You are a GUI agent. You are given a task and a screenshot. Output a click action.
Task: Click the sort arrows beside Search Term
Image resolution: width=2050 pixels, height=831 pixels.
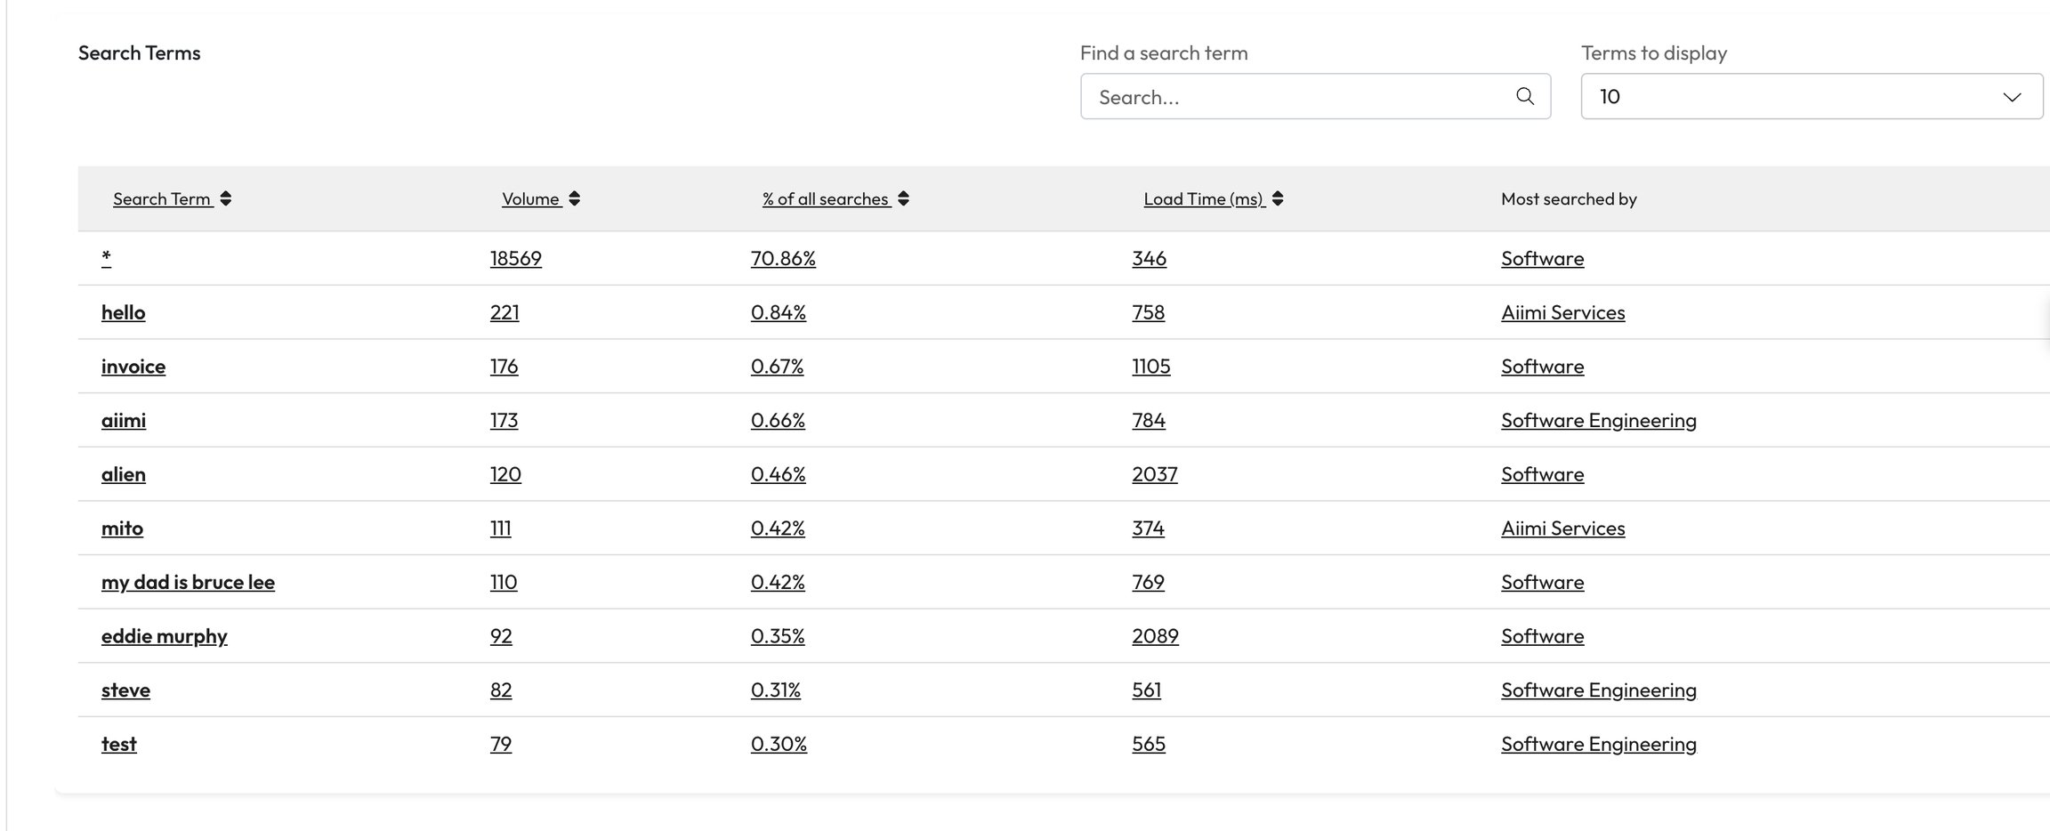coord(226,198)
